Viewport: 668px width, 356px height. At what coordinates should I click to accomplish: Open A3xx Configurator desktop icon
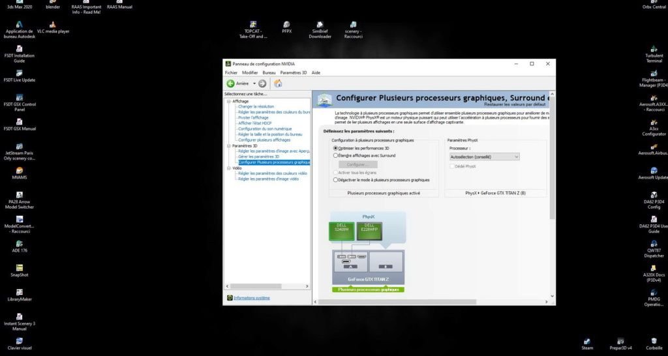coord(654,128)
